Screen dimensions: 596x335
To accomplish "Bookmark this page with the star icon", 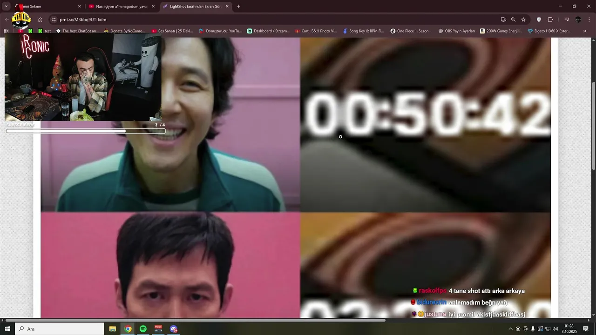I will [523, 20].
